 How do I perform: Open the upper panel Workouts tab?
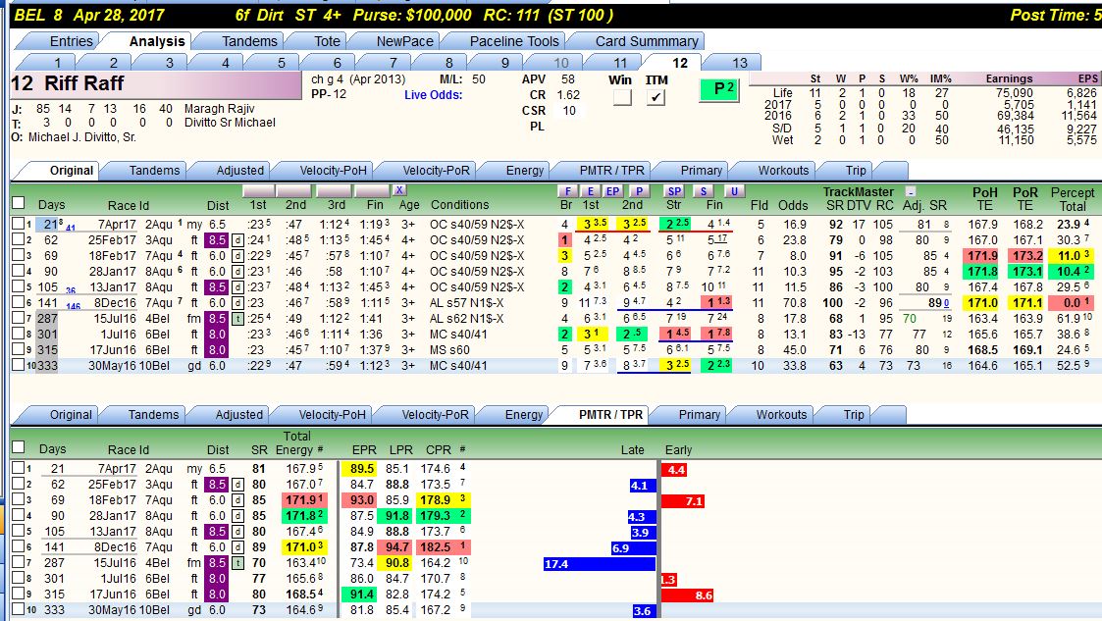(x=783, y=170)
